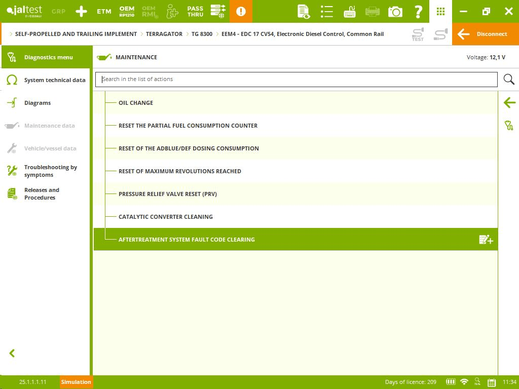Click the add note icon on selected row
The height and width of the screenshot is (389, 519).
coord(486,240)
